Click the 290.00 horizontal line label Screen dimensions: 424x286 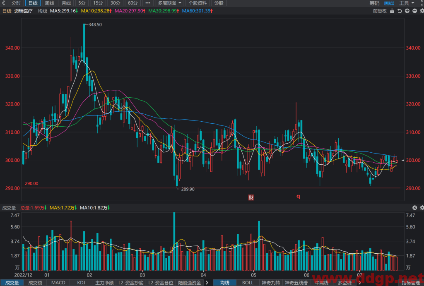(31, 183)
